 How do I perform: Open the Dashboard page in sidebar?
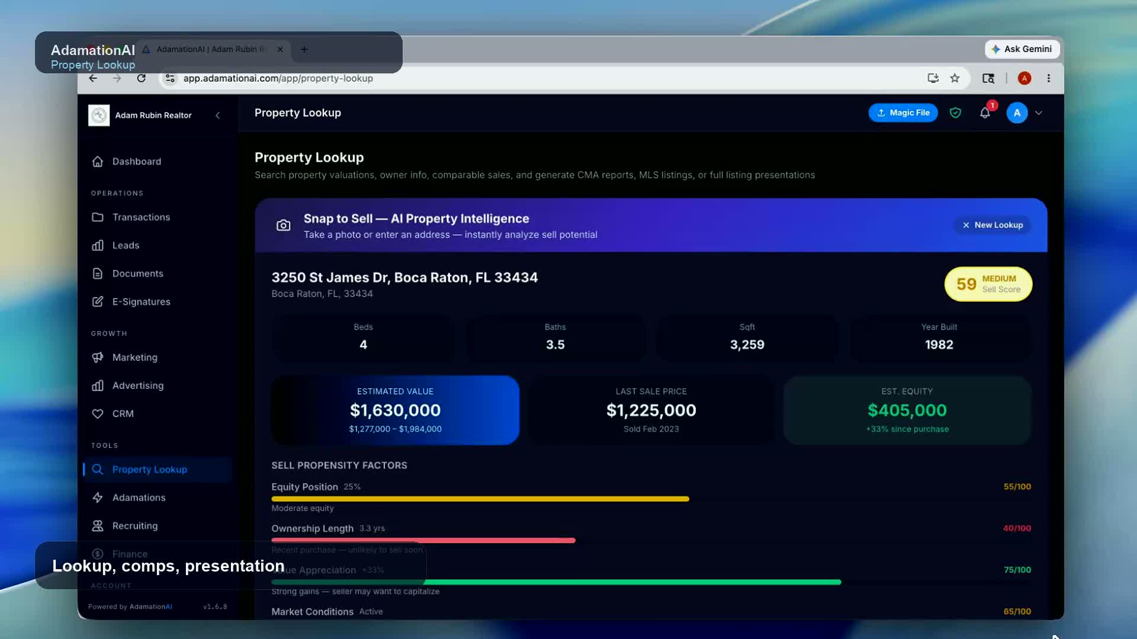[137, 162]
